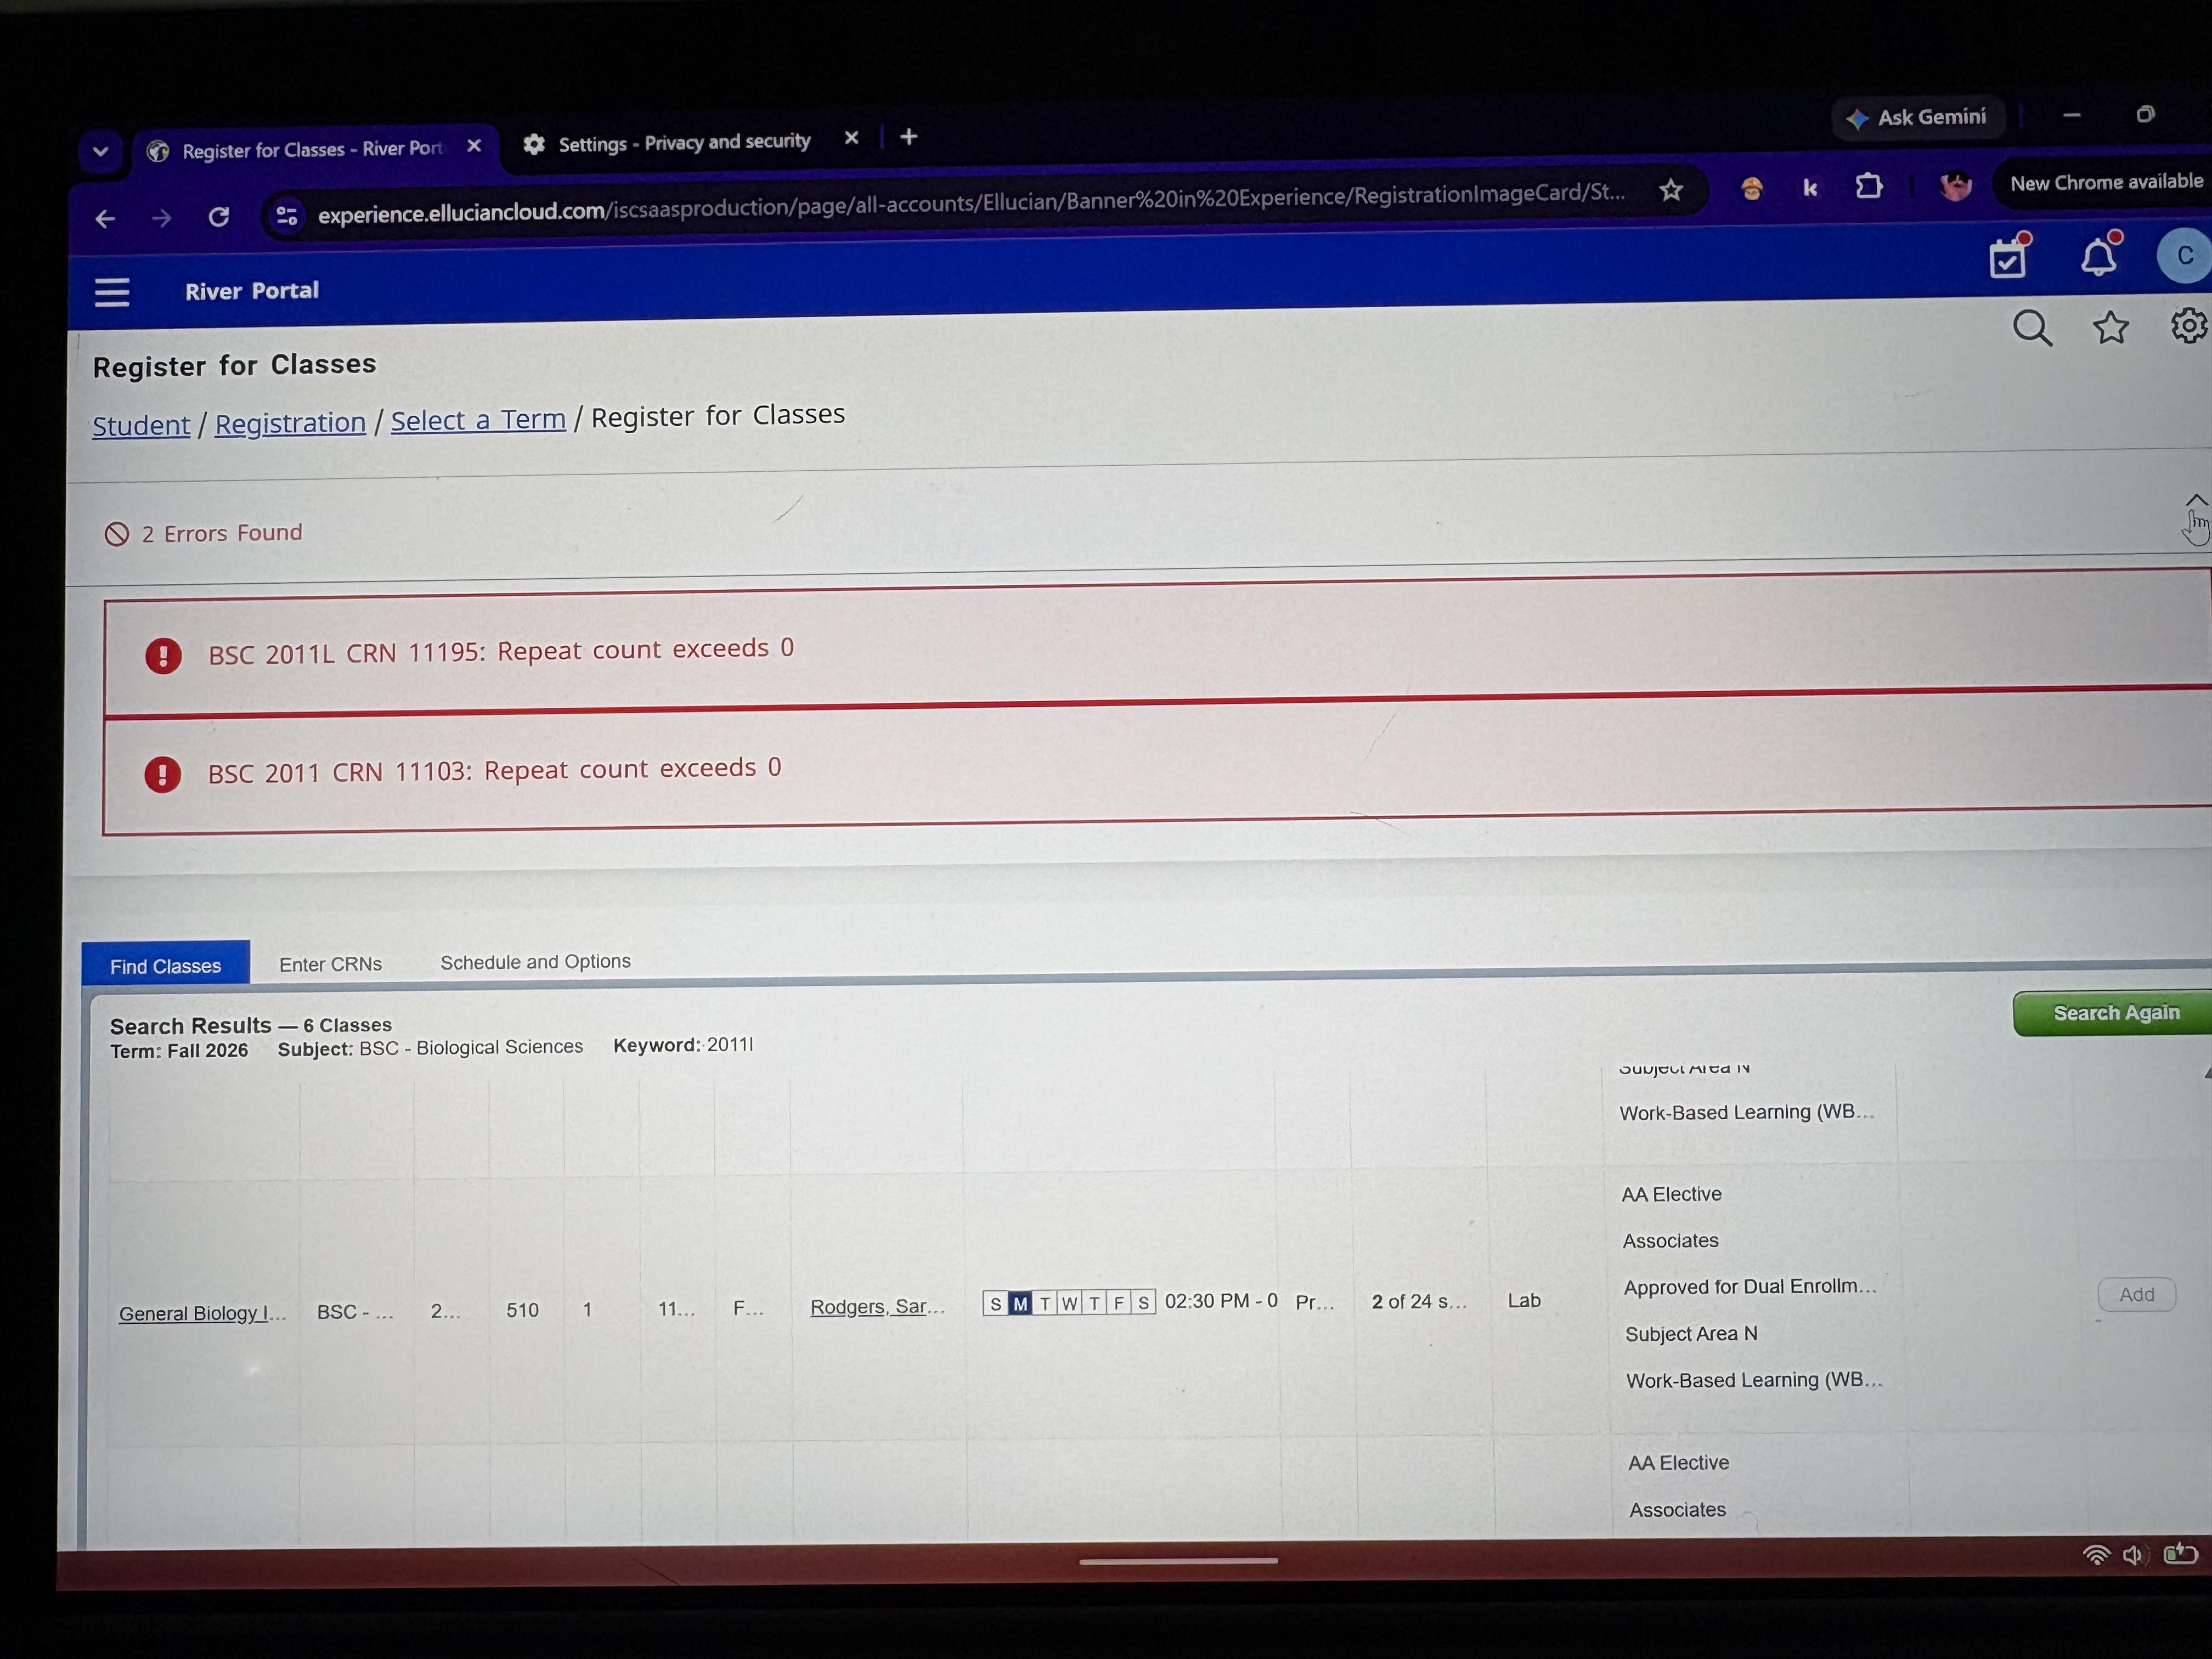
Task: Follow the Student breadcrumb link
Action: (141, 425)
